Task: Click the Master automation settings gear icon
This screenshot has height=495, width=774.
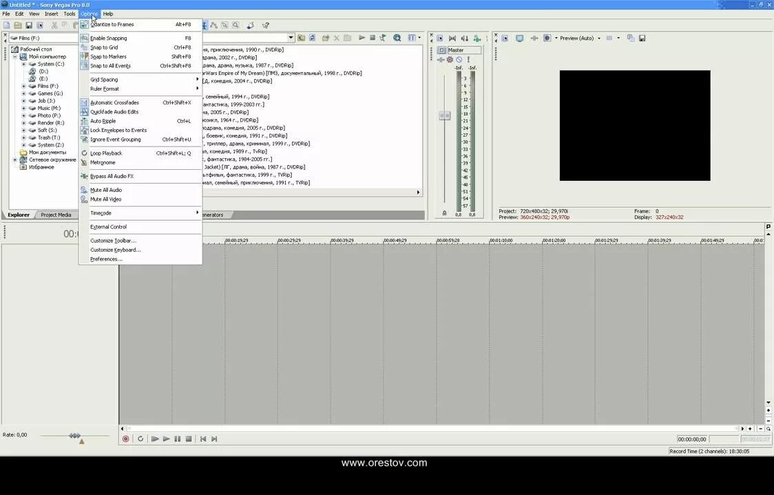Action: (450, 60)
